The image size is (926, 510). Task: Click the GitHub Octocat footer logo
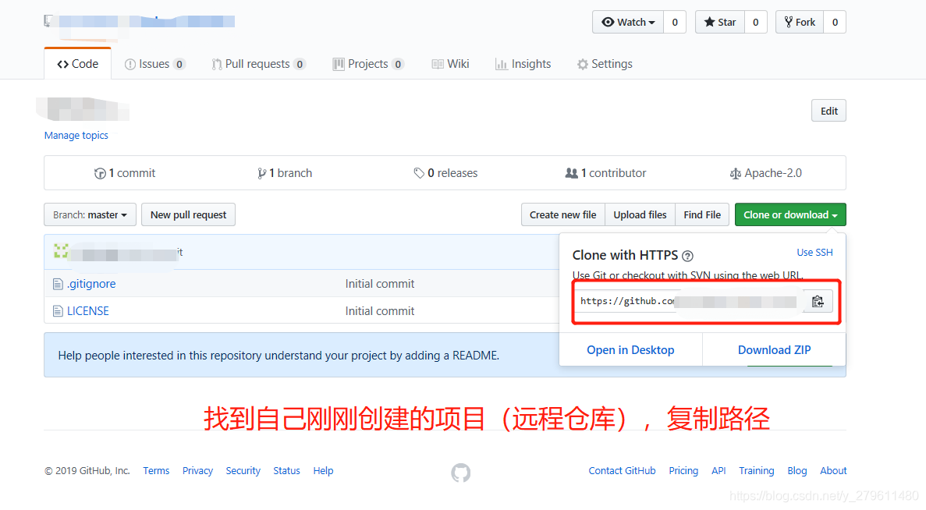pos(460,473)
